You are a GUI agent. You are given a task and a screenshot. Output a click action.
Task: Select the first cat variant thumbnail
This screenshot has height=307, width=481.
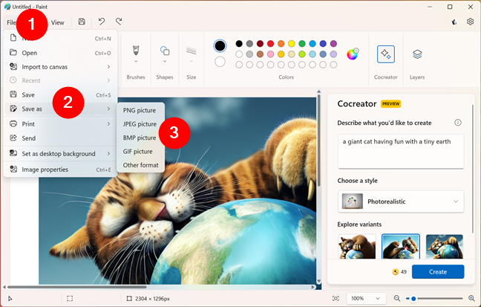click(x=357, y=247)
